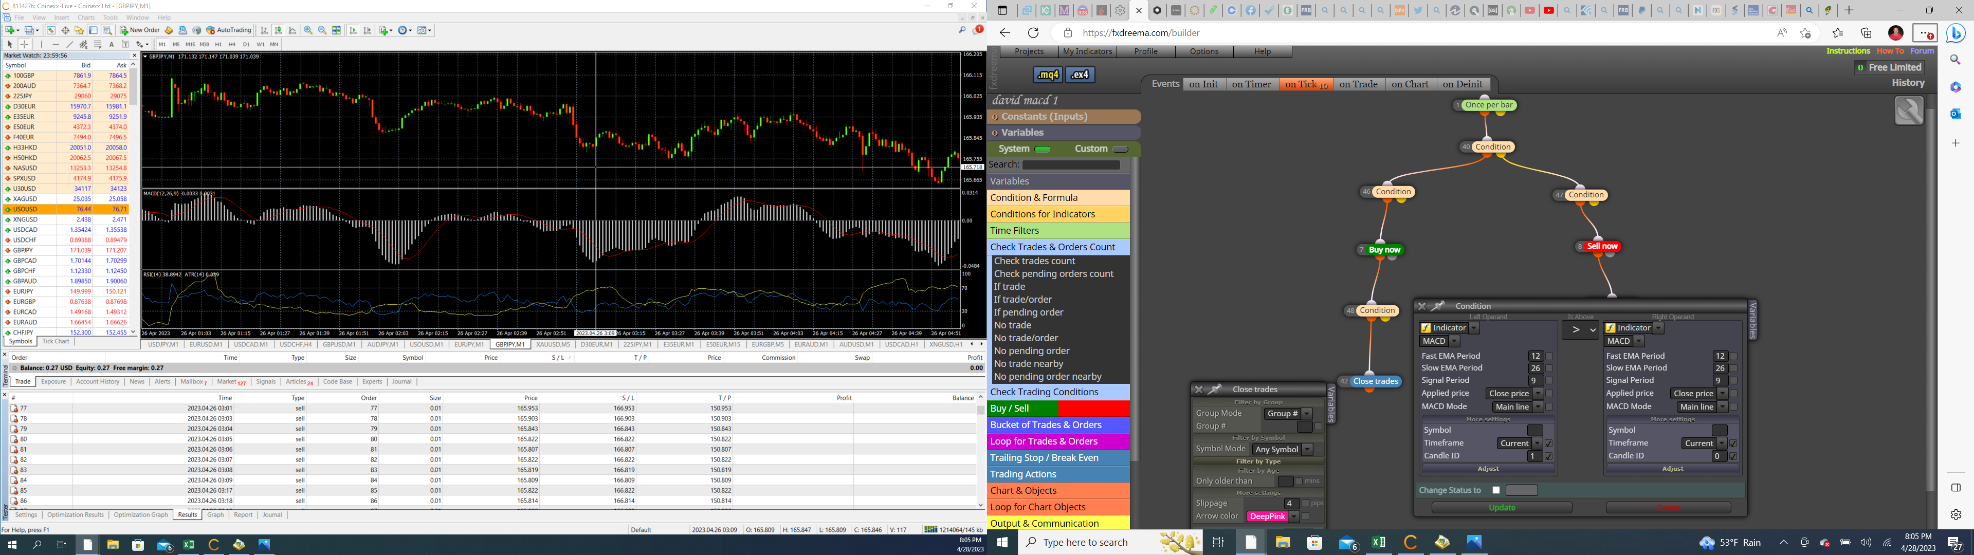The height and width of the screenshot is (555, 1974).
Task: Select the trendline drawing tool
Action: (70, 45)
